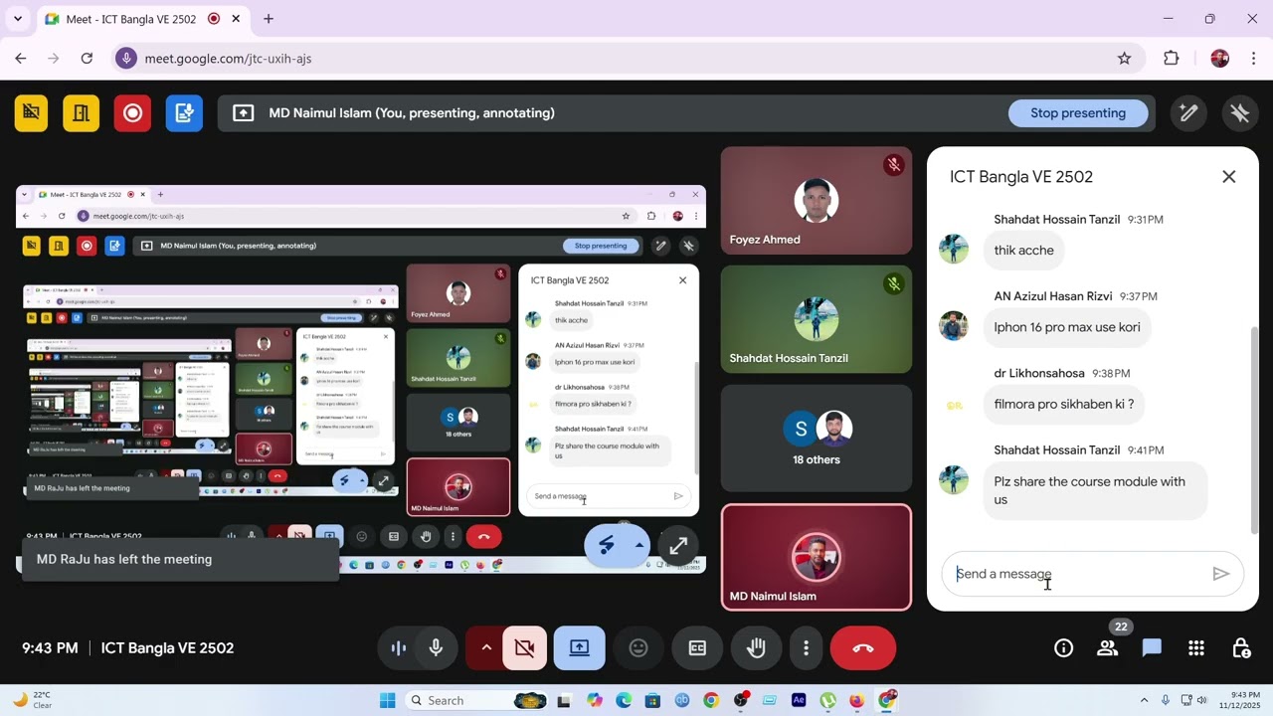Expand the camera options arrow

(486, 648)
